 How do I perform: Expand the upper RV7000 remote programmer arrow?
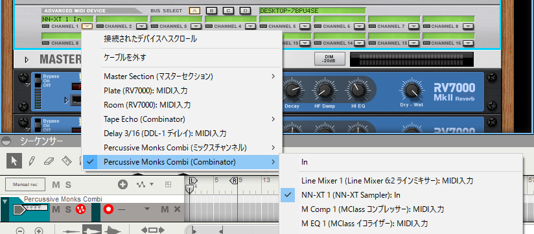[66, 100]
